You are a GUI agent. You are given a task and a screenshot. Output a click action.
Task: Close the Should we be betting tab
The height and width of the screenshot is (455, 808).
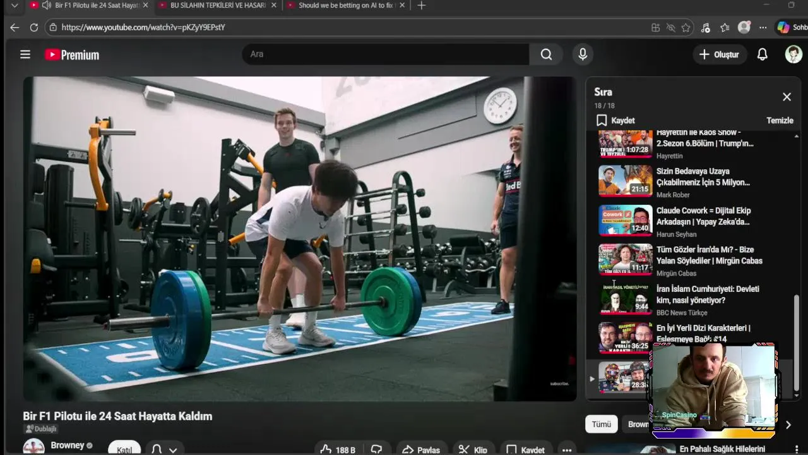[401, 6]
